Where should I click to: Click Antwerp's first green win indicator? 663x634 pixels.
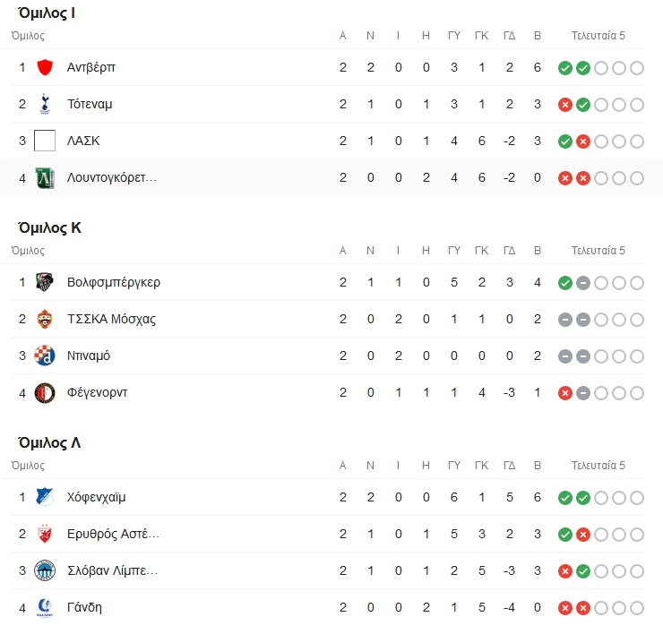[565, 68]
